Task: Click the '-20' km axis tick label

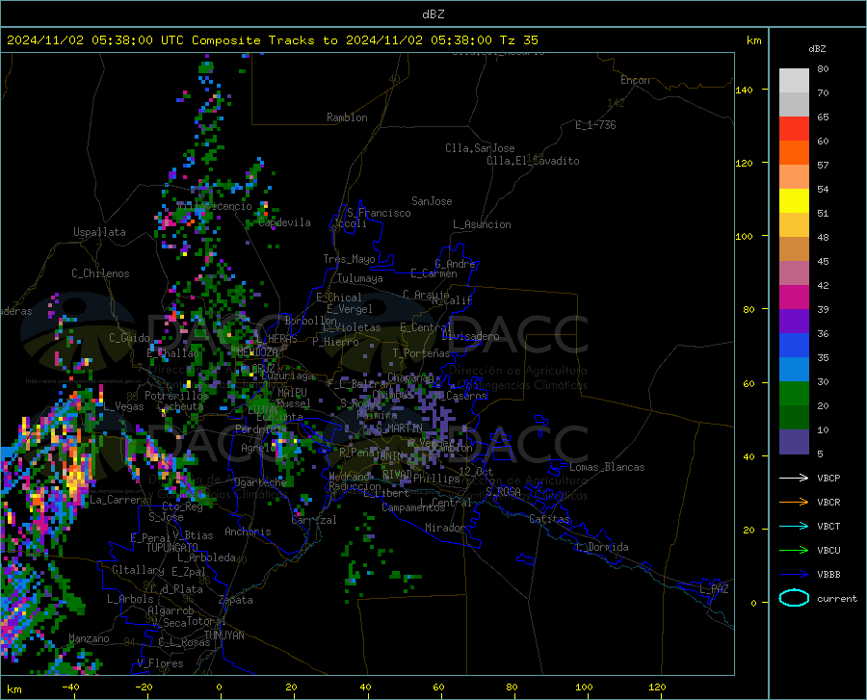Action: pyautogui.click(x=144, y=687)
